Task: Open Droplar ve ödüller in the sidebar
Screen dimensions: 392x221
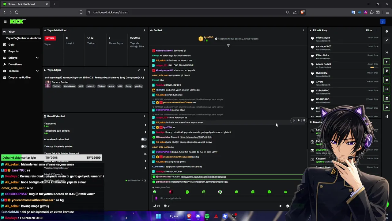Action: [x=20, y=77]
